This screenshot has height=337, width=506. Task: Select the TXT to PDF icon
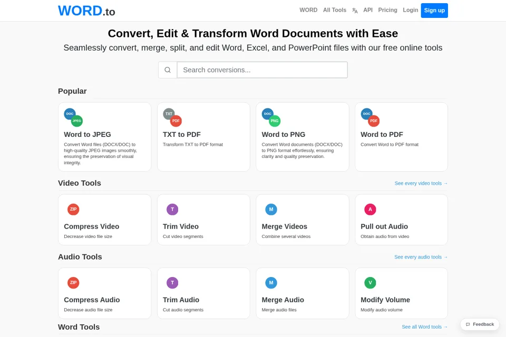click(x=172, y=117)
